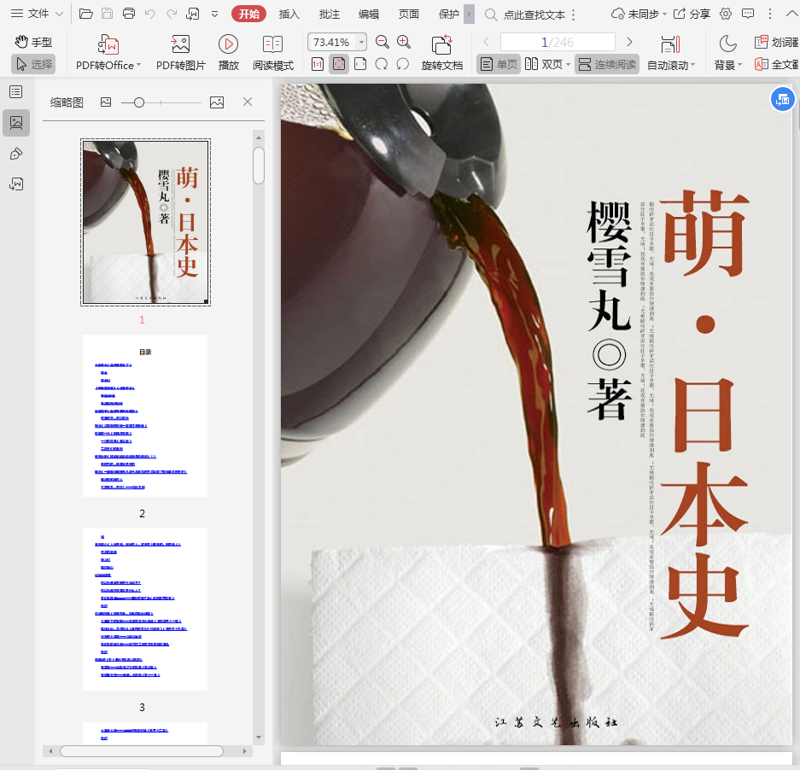
Task: Select the page 2 目录 thumbnail
Action: point(145,416)
